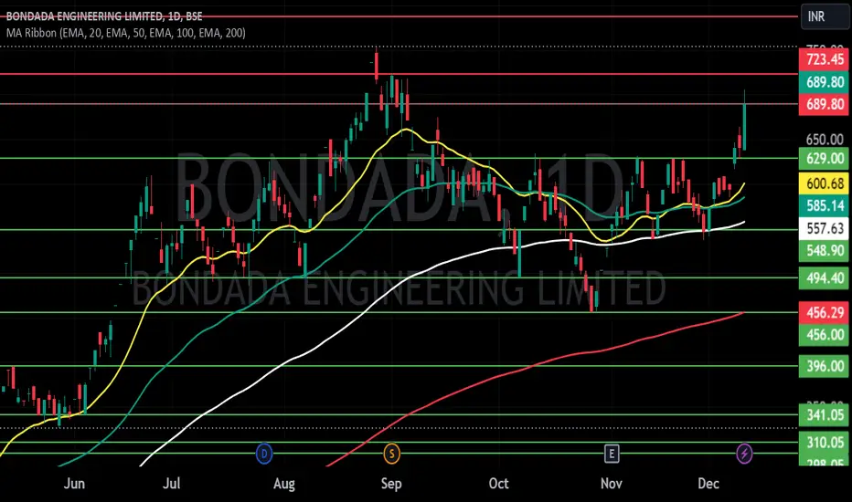Open the INR currency selector
Image resolution: width=852 pixels, height=502 pixels.
click(824, 16)
